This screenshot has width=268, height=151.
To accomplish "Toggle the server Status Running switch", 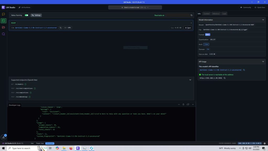I will click(26, 15).
